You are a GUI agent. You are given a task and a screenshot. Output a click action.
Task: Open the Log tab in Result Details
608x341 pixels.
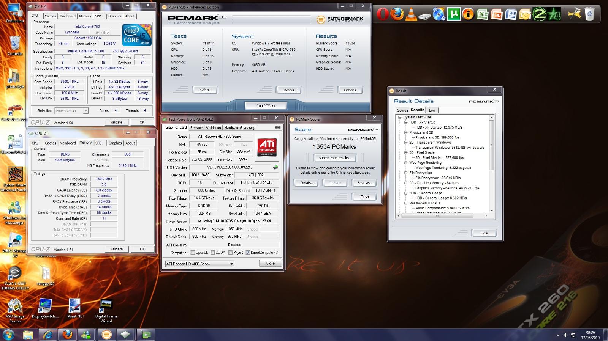(432, 110)
